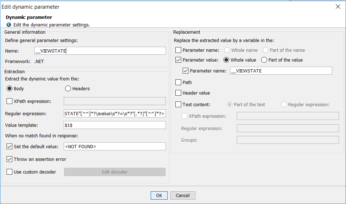Close the Edit dynamic parameter dialog
This screenshot has height=204, width=346.
(338, 7)
